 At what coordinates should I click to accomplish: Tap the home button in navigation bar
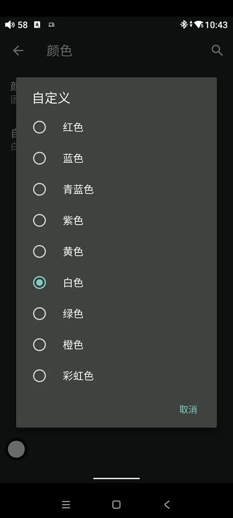[116, 504]
